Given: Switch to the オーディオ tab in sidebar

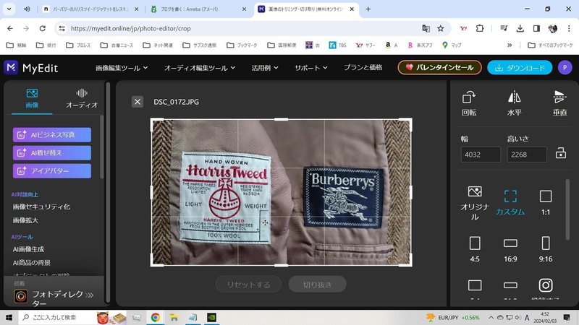Looking at the screenshot, I should [x=82, y=98].
